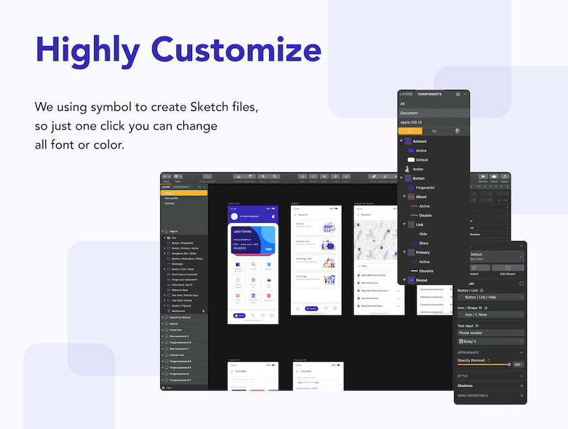Switch to the COMPONENTS tab in floating panel
568x429 pixels.
point(429,94)
